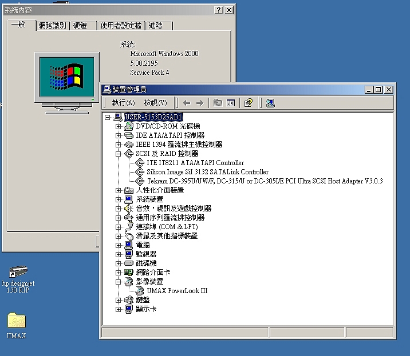Select the 顯示卡 tree row text
Viewport: 410px width, 356px height.
[146, 309]
